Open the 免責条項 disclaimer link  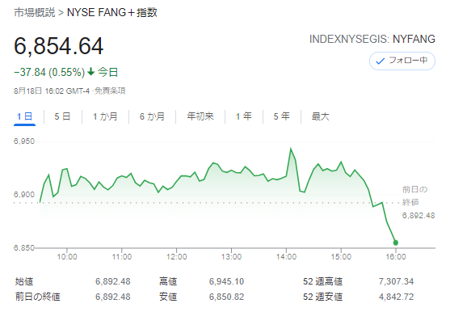point(110,91)
